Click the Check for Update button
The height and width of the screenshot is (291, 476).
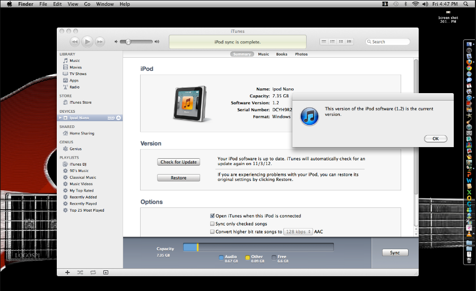pyautogui.click(x=178, y=162)
